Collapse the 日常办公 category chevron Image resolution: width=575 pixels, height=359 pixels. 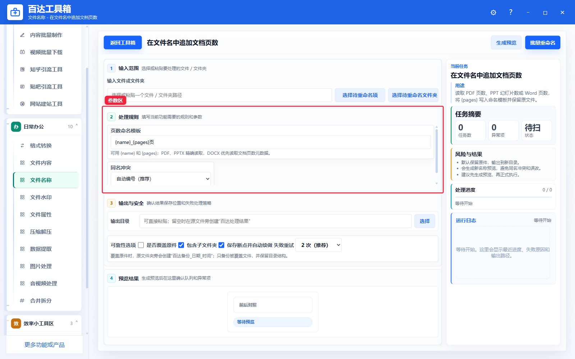(x=77, y=126)
